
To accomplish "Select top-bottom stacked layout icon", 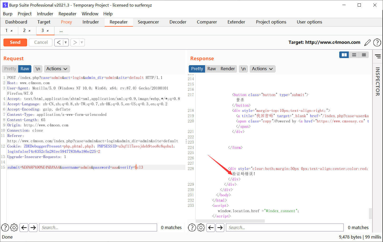I will point(354,55).
